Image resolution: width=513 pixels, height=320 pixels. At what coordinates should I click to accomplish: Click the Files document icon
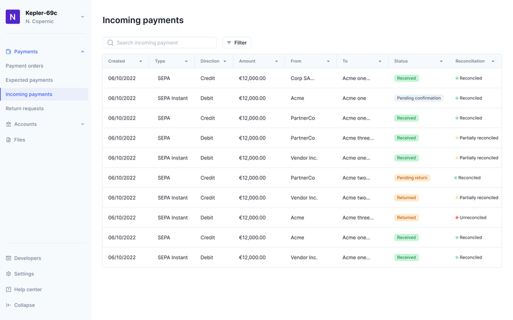[8, 140]
